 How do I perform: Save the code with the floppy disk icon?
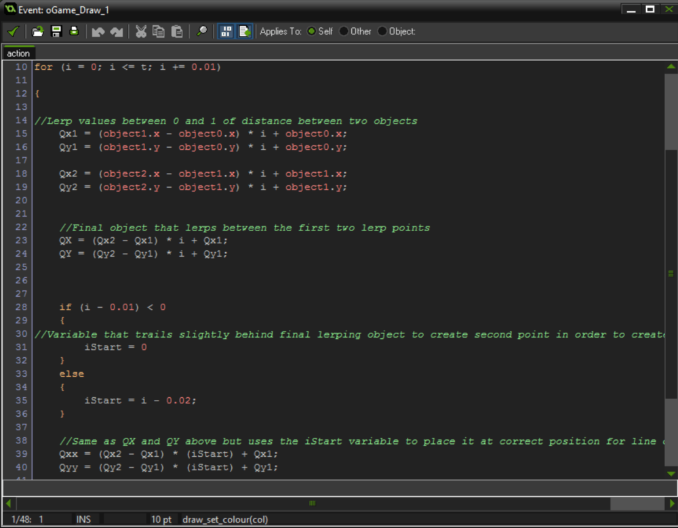56,31
